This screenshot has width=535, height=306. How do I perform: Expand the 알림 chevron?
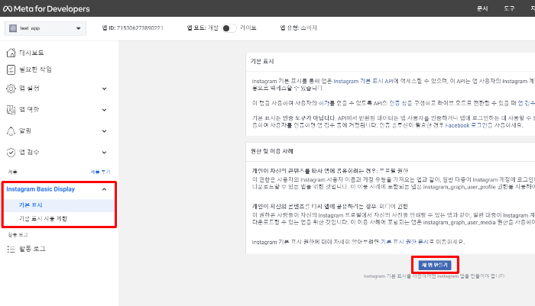coord(105,131)
